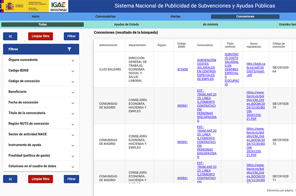Click the concession code SB129182873 cell

coord(280,106)
